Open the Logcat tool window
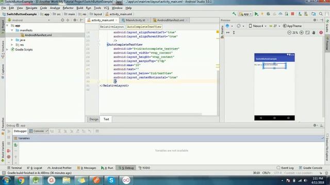 point(35,168)
